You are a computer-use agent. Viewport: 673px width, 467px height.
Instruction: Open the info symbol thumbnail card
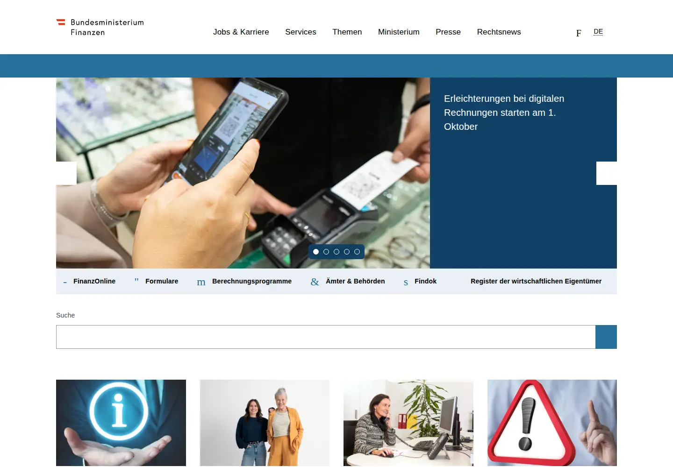pyautogui.click(x=121, y=423)
